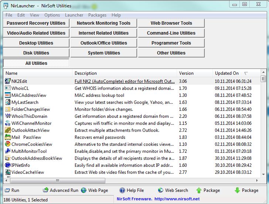Click the MyLastSearch icon
This screenshot has width=269, height=204.
pyautogui.click(x=8, y=102)
